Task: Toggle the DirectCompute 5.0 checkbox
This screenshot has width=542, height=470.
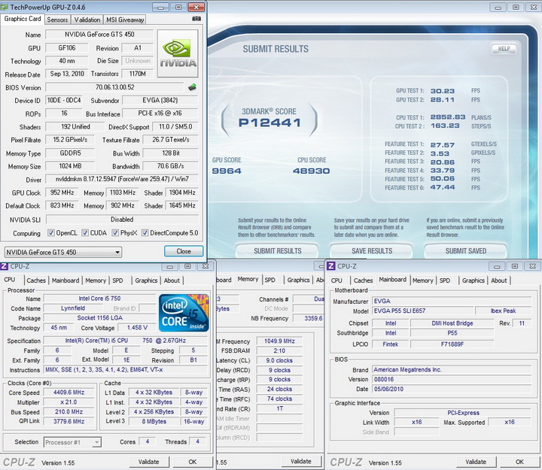Action: [145, 233]
